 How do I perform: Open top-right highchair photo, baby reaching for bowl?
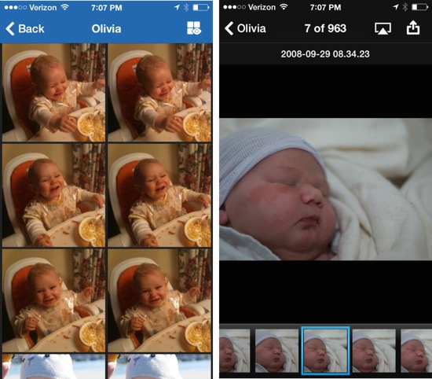click(159, 93)
